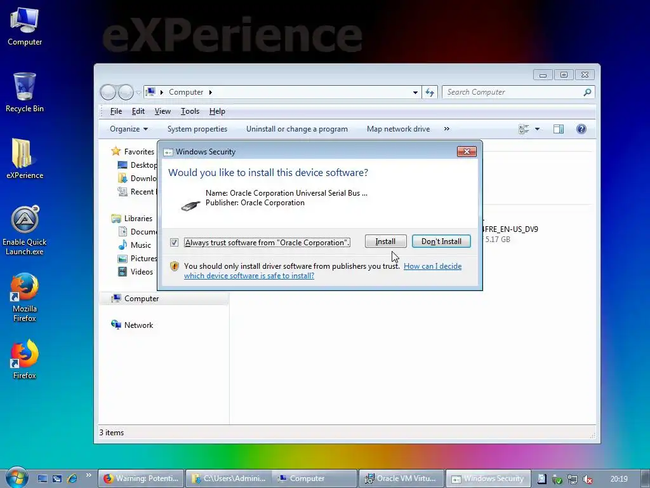Click the Explorer forward navigation button
The width and height of the screenshot is (650, 488).
[126, 92]
